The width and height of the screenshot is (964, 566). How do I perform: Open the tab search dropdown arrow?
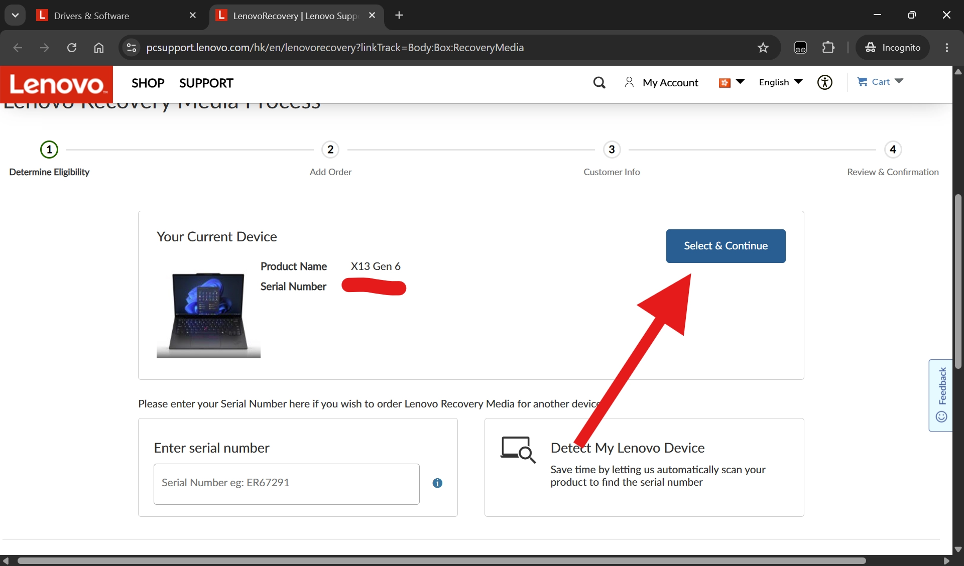(x=15, y=16)
